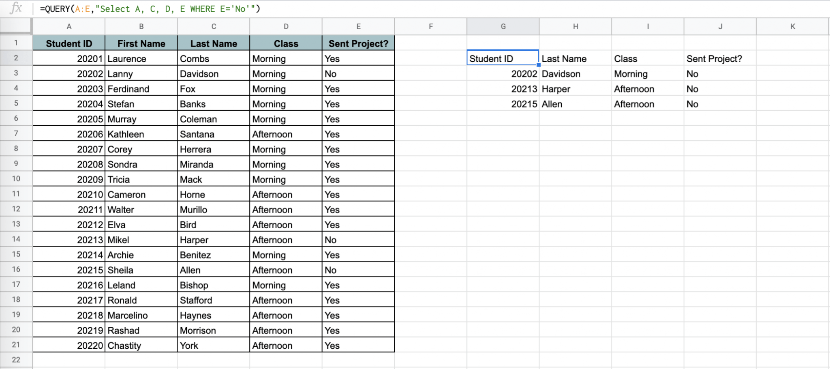Click cell containing 'Murillo'
Image resolution: width=830 pixels, height=369 pixels.
pos(214,210)
